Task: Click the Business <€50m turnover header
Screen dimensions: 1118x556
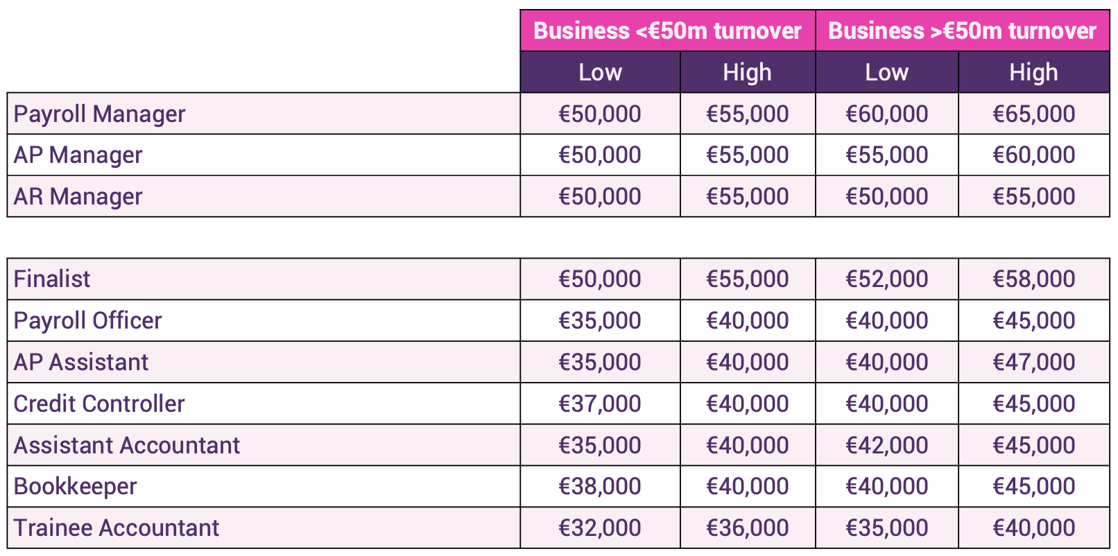Action: click(667, 31)
